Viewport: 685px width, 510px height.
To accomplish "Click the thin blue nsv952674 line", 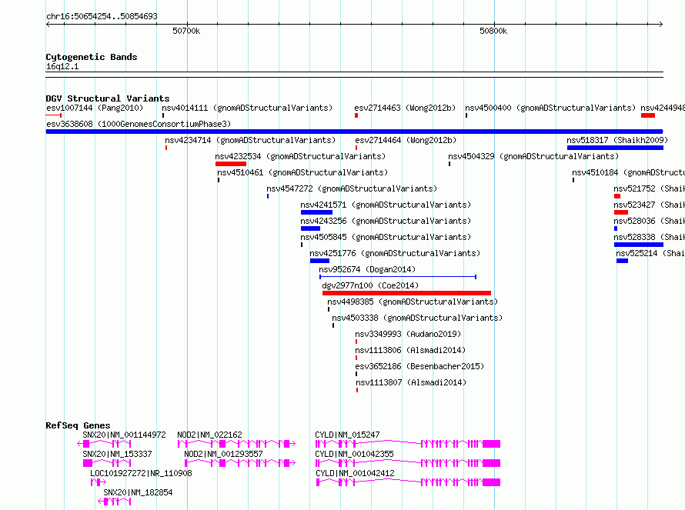I will click(x=398, y=277).
